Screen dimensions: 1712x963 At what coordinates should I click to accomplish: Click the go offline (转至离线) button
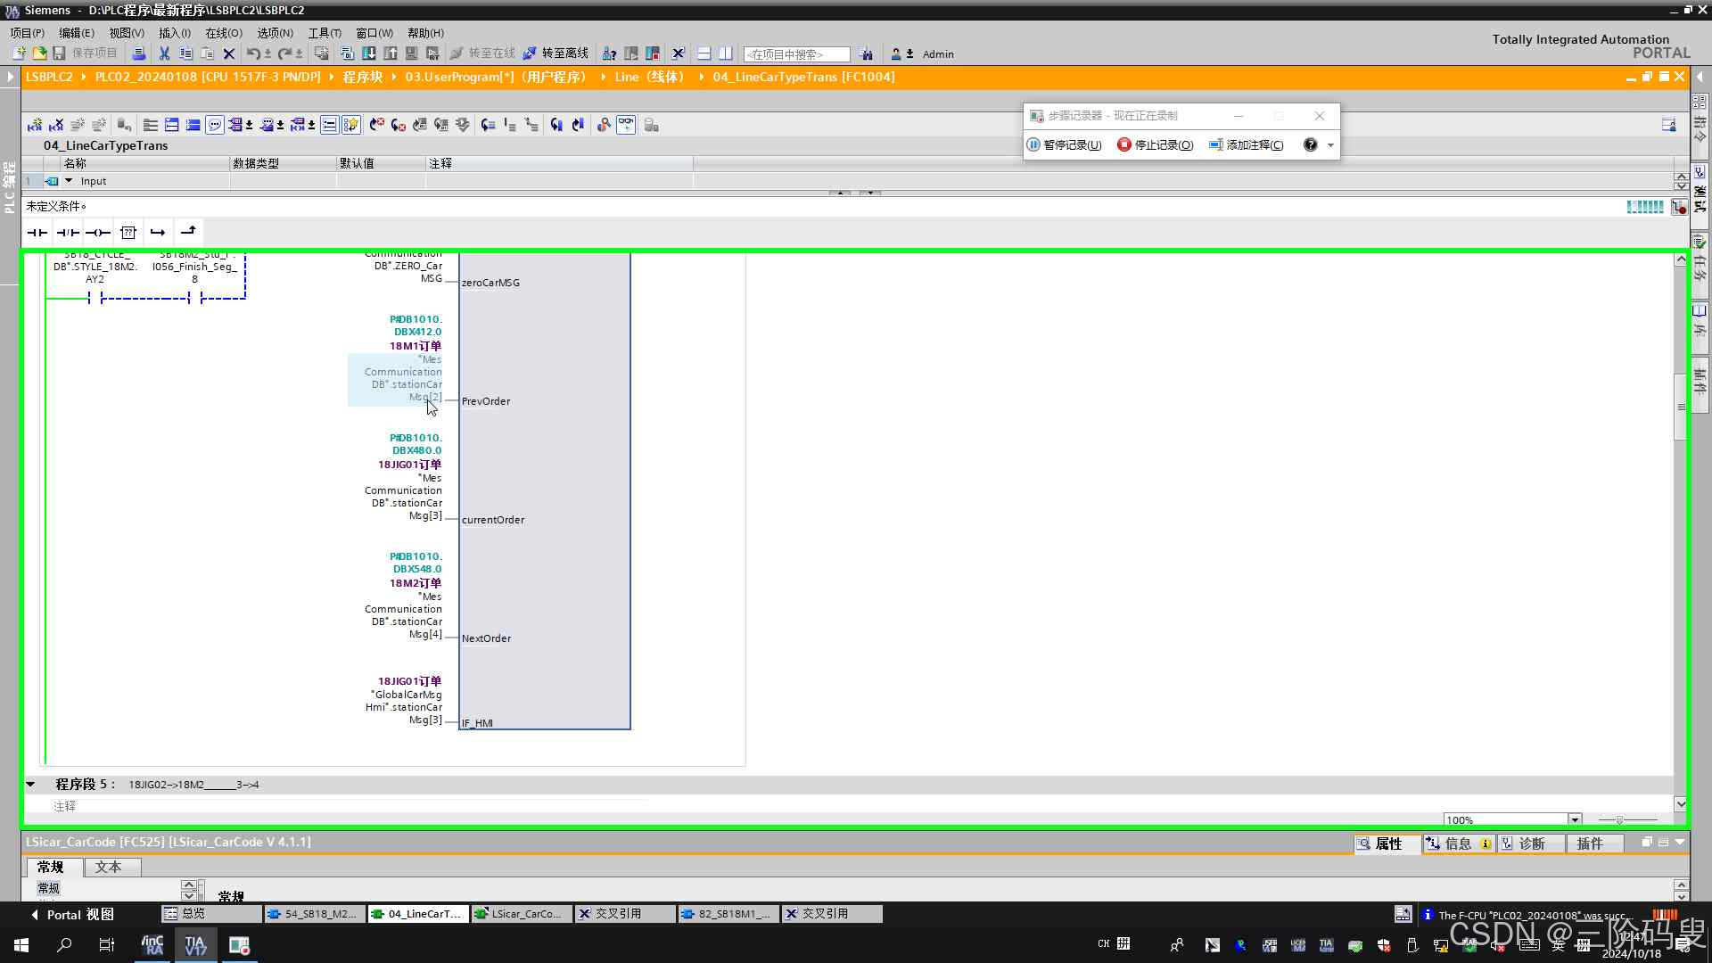(x=556, y=53)
